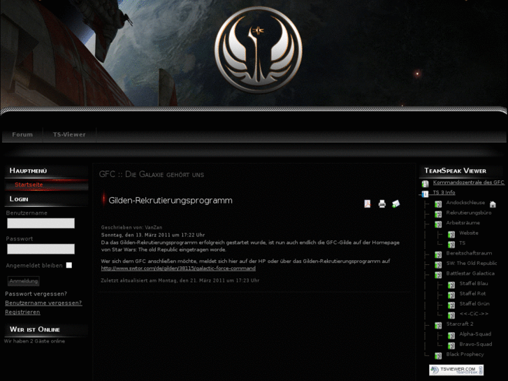Toggle the Angemeldet bleiben checkbox
This screenshot has width=508, height=381.
[x=69, y=265]
